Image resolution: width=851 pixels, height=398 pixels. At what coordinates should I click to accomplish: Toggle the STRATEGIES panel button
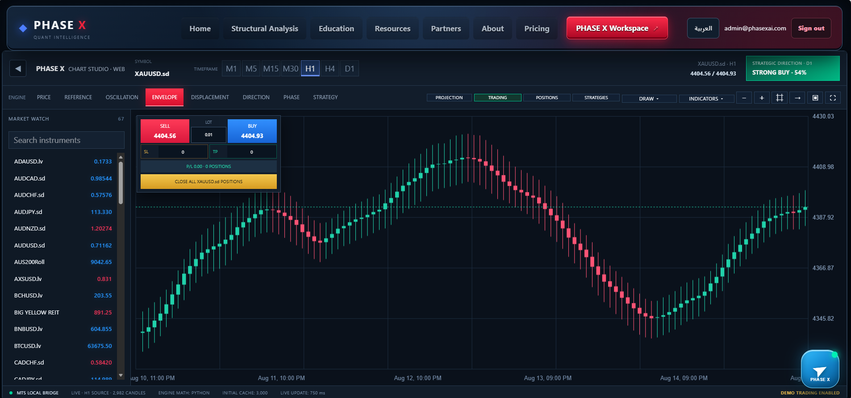596,97
